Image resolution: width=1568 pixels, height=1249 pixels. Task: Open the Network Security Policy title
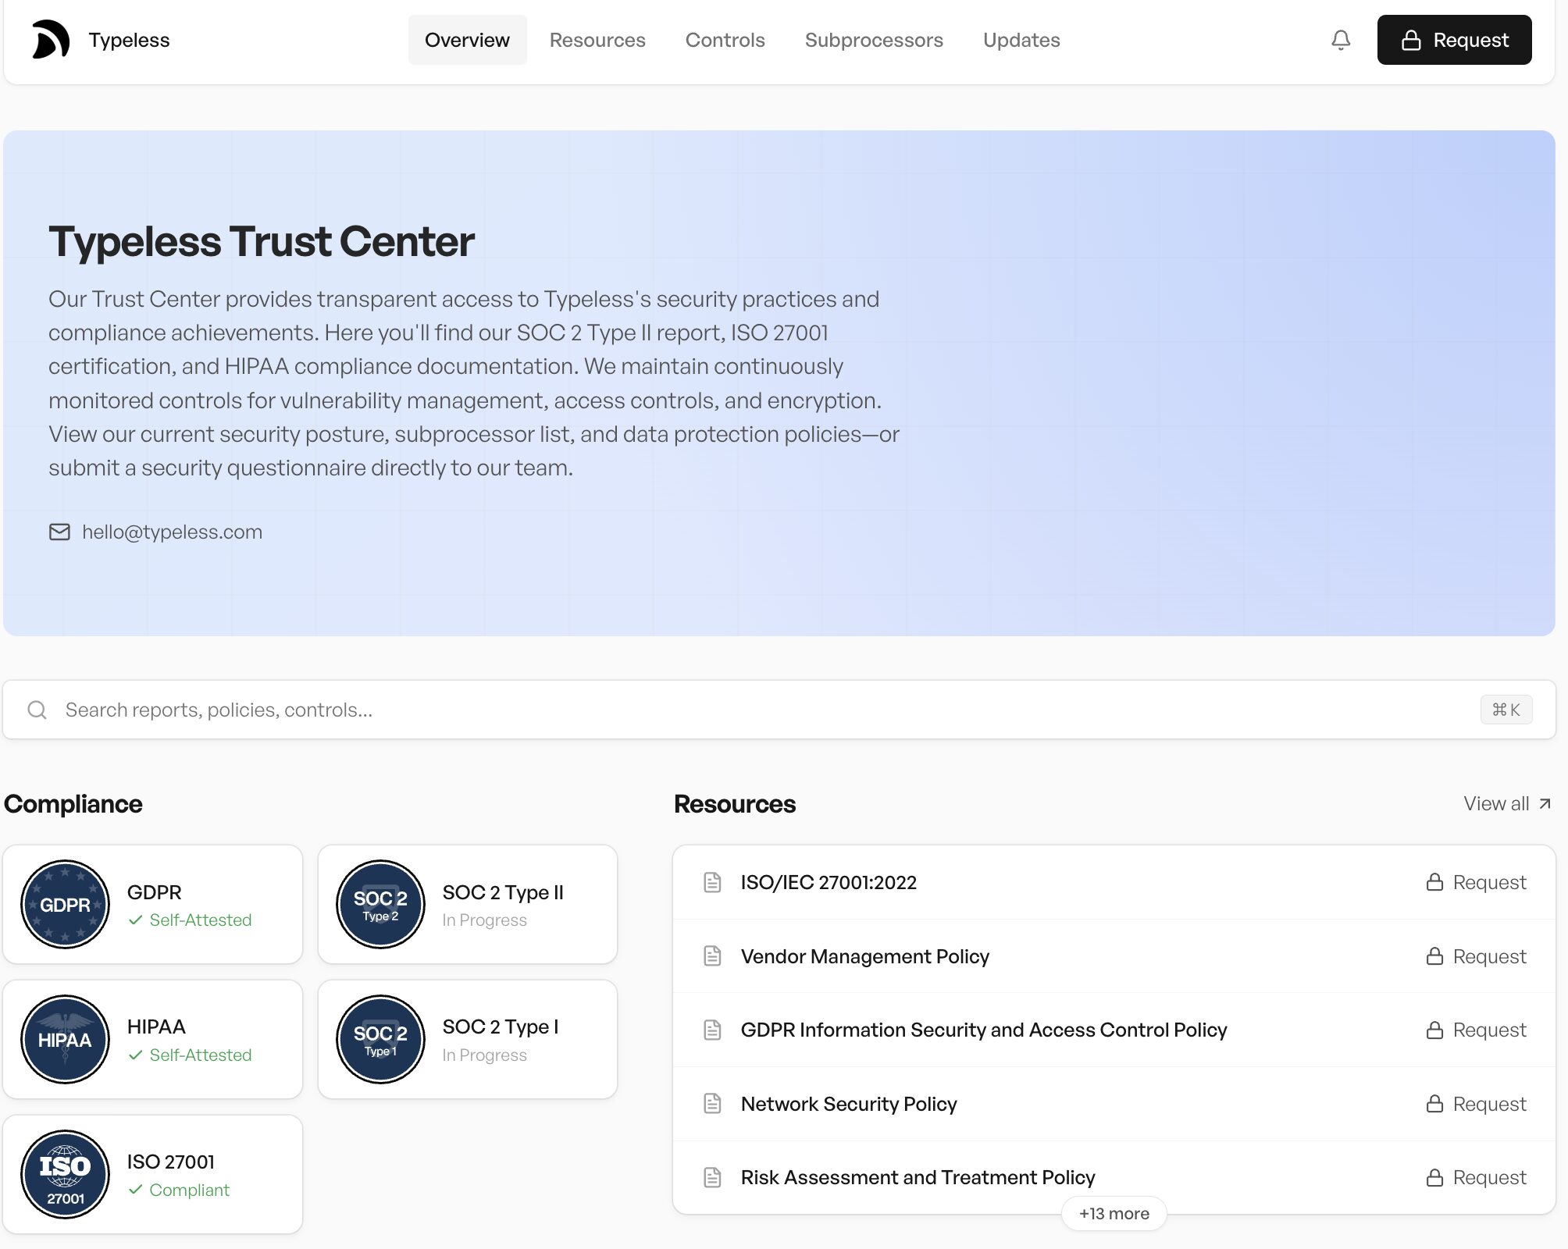point(849,1103)
